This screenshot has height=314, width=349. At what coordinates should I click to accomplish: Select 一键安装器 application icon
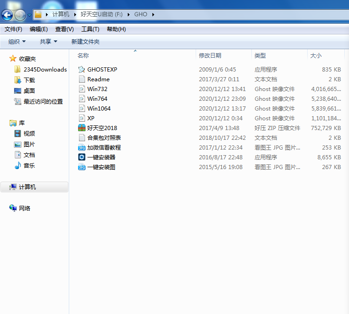(x=82, y=157)
